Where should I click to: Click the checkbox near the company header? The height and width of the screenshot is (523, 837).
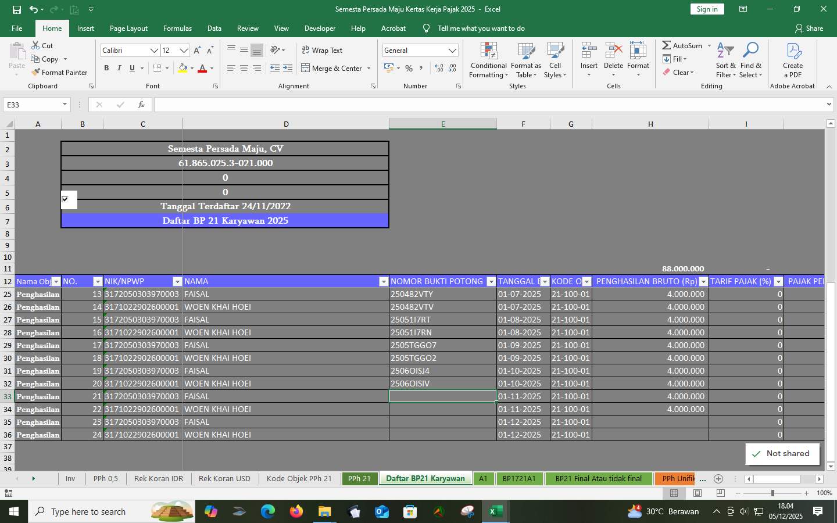(64, 198)
